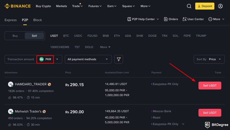The image size is (230, 130).
Task: Select the USDC coin tab
Action: pyautogui.click(x=78, y=36)
